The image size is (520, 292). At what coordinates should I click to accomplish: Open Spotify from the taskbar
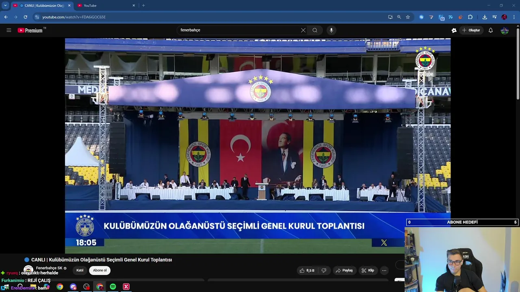tap(113, 287)
